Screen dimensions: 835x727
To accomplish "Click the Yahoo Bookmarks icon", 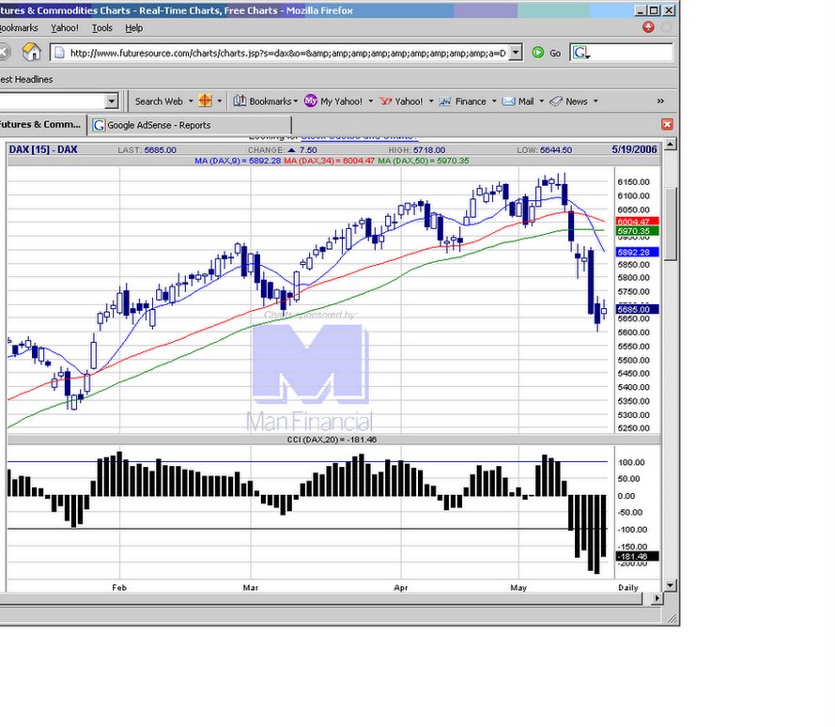I will pyautogui.click(x=240, y=101).
